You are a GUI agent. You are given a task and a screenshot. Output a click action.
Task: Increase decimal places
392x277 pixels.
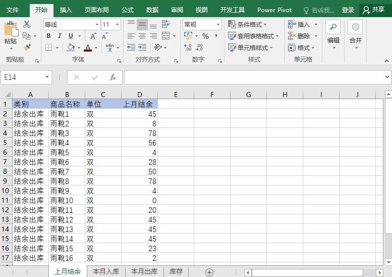[x=188, y=48]
